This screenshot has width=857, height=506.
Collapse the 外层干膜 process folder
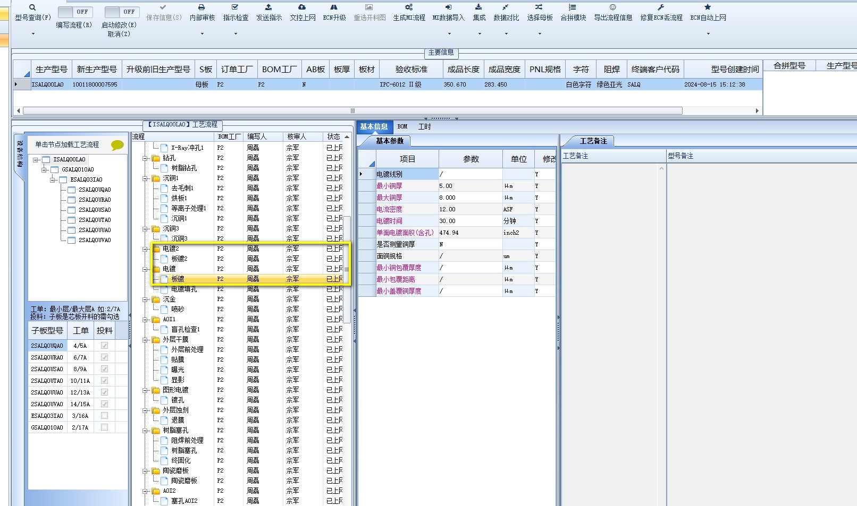click(x=145, y=340)
